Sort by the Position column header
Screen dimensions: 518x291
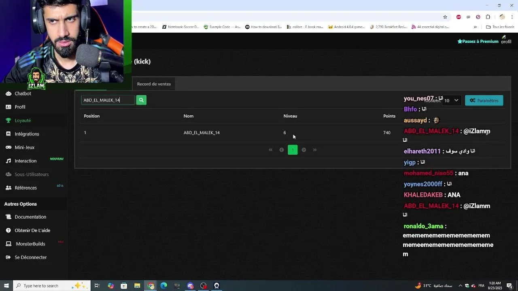[91, 116]
